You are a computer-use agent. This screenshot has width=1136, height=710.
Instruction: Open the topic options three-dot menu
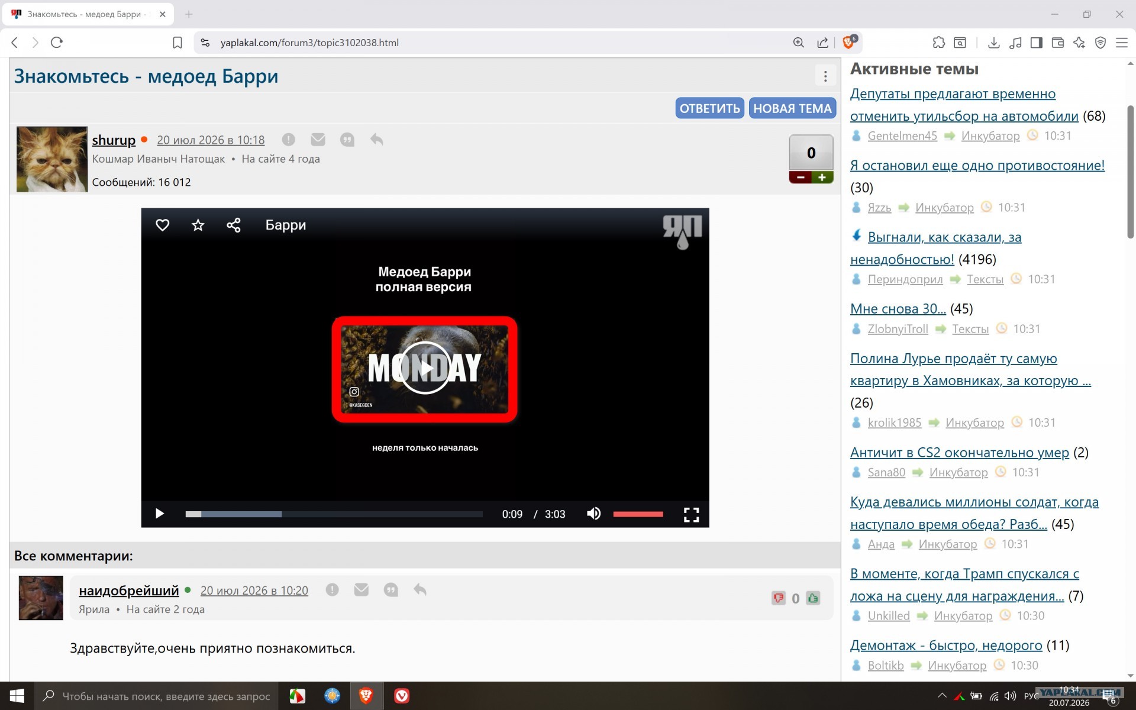825,76
